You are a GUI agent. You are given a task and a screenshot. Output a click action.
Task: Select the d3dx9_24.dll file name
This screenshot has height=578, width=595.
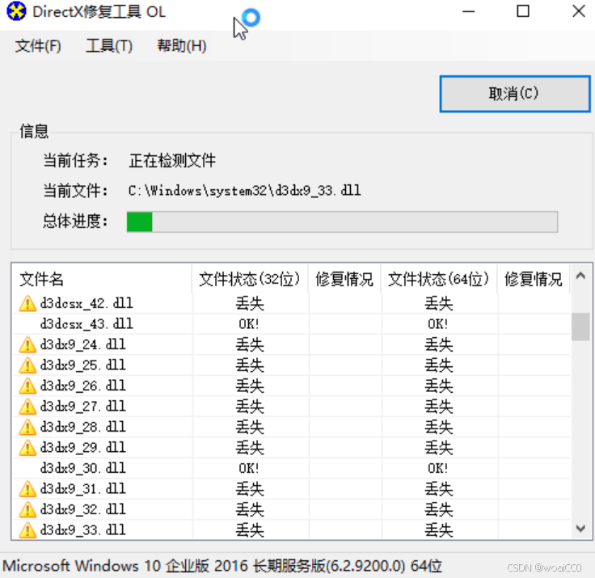click(82, 344)
